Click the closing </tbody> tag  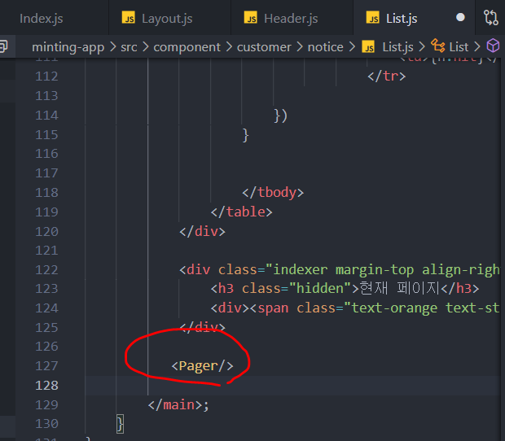(x=273, y=193)
